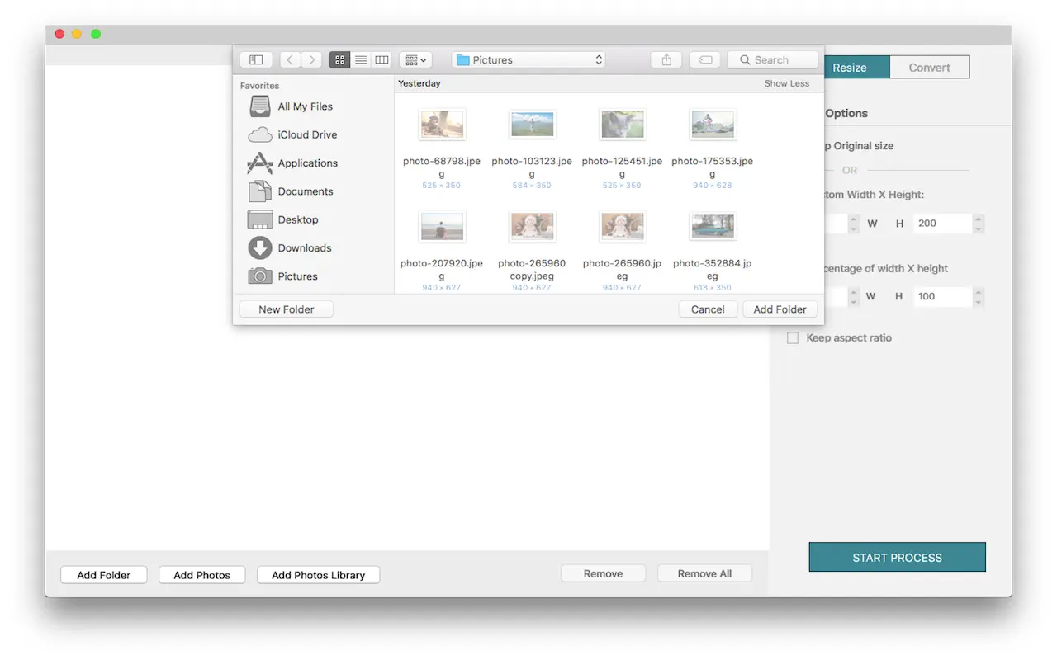Increase the custom height stepper value
Screen dimensions: 1057x660
(979, 219)
